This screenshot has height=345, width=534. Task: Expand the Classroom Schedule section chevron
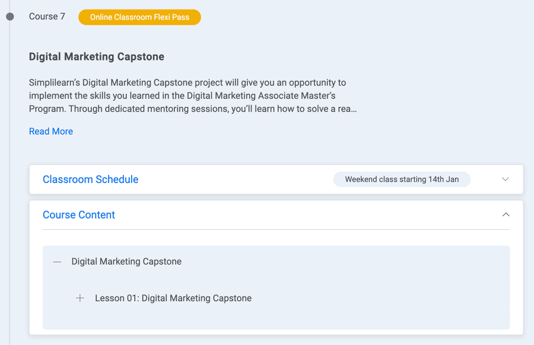pos(506,179)
